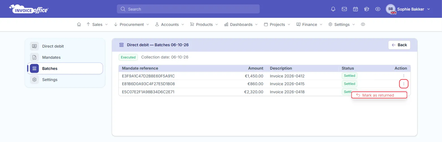Select Direct debit in sidebar
Image resolution: width=442 pixels, height=142 pixels.
point(65,46)
